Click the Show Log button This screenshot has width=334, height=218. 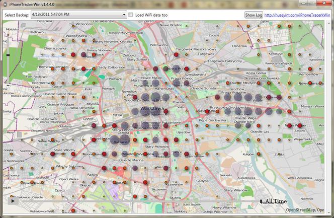click(254, 15)
